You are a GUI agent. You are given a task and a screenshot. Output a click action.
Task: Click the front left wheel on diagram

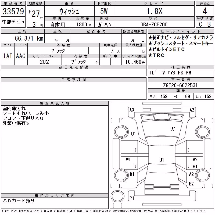click(x=121, y=132)
